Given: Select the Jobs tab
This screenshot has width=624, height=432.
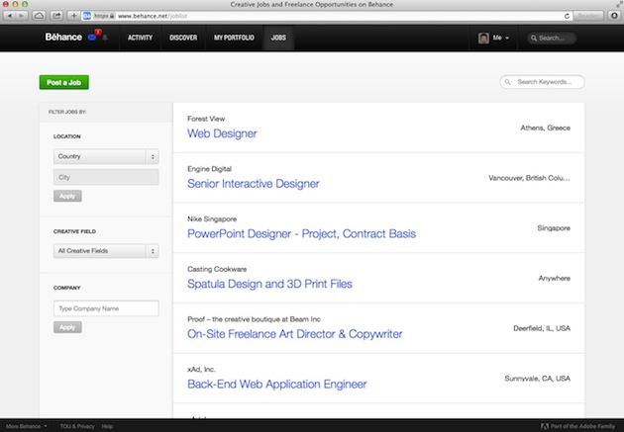Looking at the screenshot, I should [x=278, y=38].
